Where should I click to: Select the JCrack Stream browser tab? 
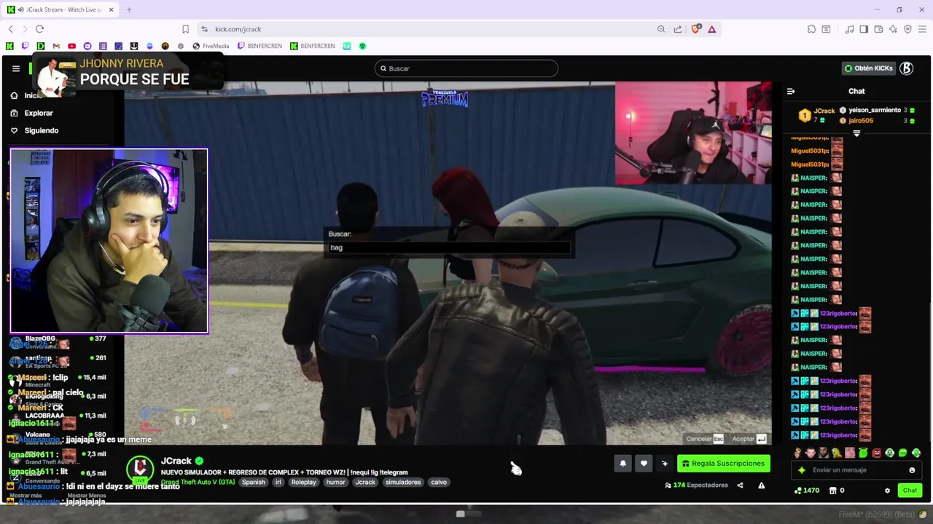coord(61,9)
